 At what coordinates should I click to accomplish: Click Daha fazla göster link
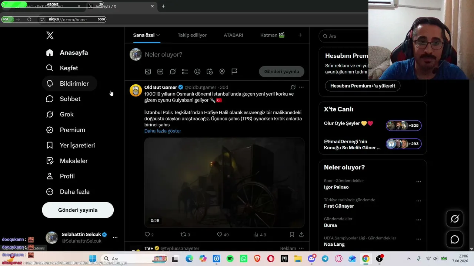click(163, 131)
